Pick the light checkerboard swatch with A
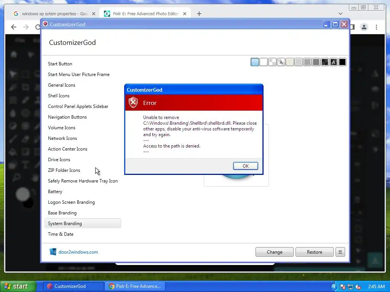The height and width of the screenshot is (292, 390). click(281, 62)
